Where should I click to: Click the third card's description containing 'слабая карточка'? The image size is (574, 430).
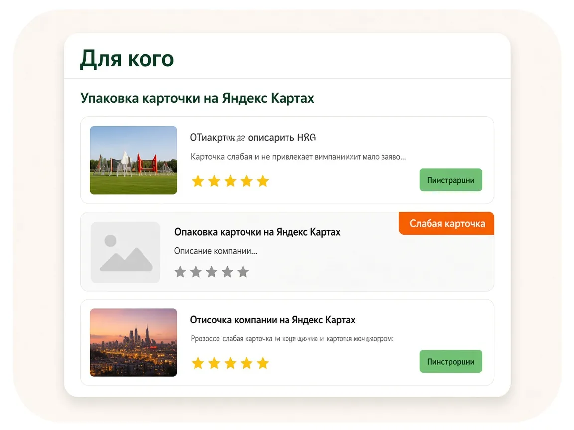[x=292, y=339]
